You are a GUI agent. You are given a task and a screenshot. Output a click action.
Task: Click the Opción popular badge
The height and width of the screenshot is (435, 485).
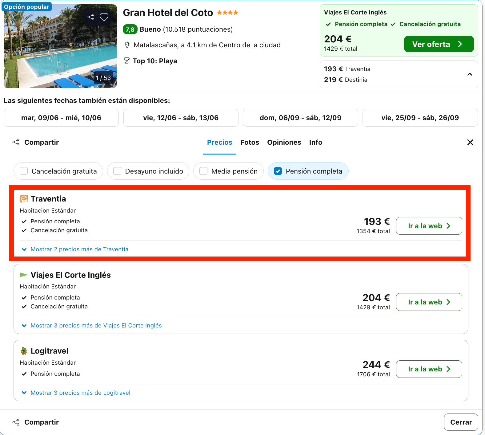26,7
